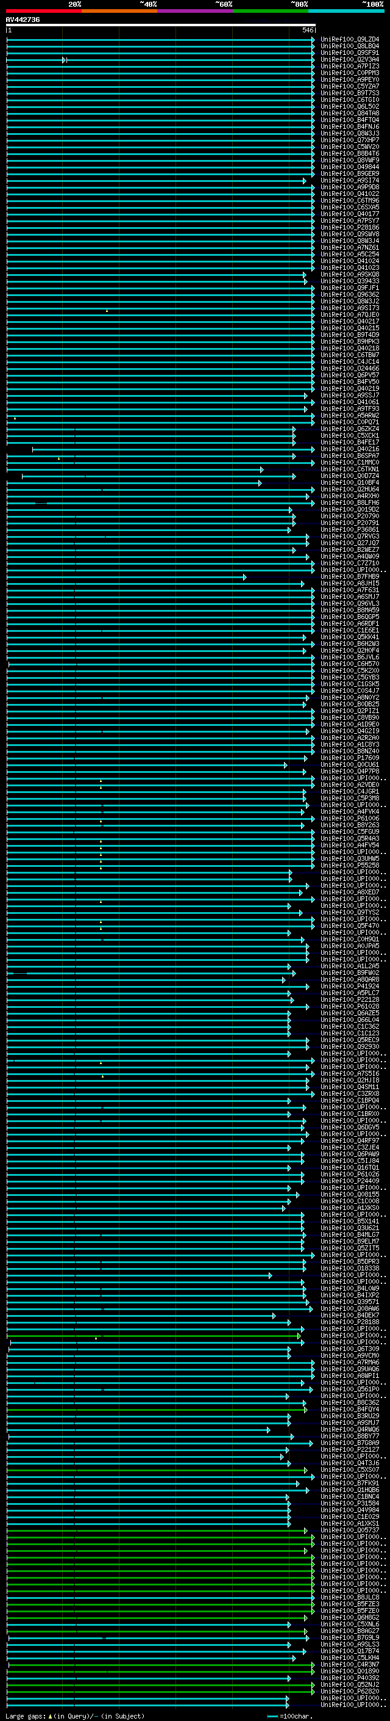Click the UniRef100_A8JHI5 label
The height and width of the screenshot is (1721, 390).
tap(349, 583)
